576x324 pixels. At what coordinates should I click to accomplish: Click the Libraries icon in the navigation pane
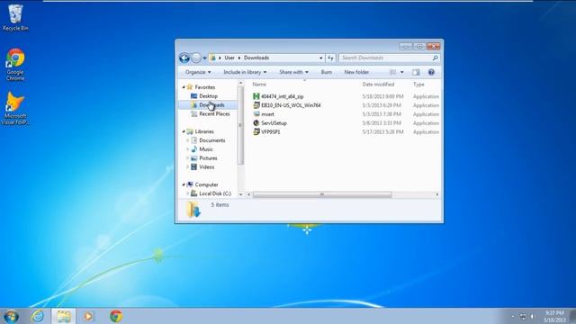pyautogui.click(x=190, y=131)
